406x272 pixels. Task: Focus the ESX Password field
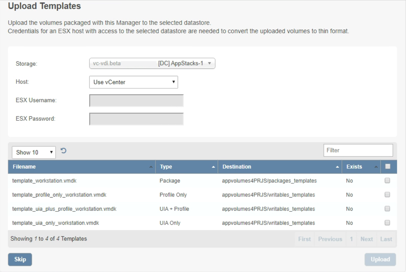click(x=137, y=119)
